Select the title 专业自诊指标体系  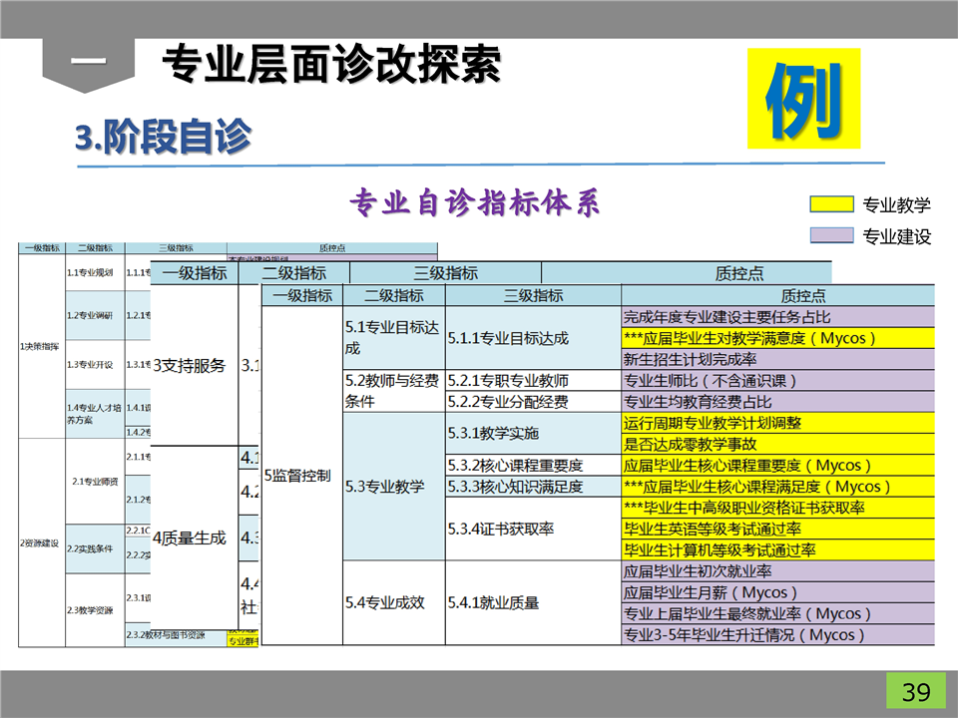474,202
